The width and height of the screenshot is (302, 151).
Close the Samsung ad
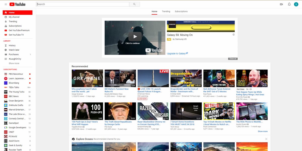click(x=233, y=59)
